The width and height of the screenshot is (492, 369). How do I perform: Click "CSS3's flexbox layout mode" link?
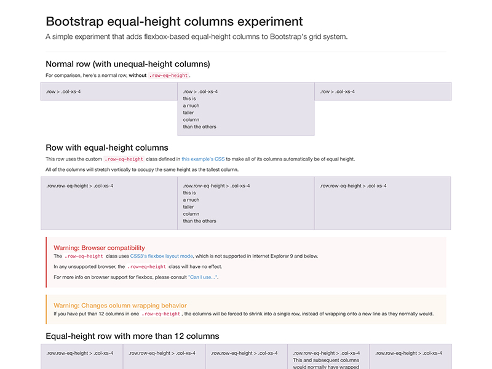(x=161, y=256)
